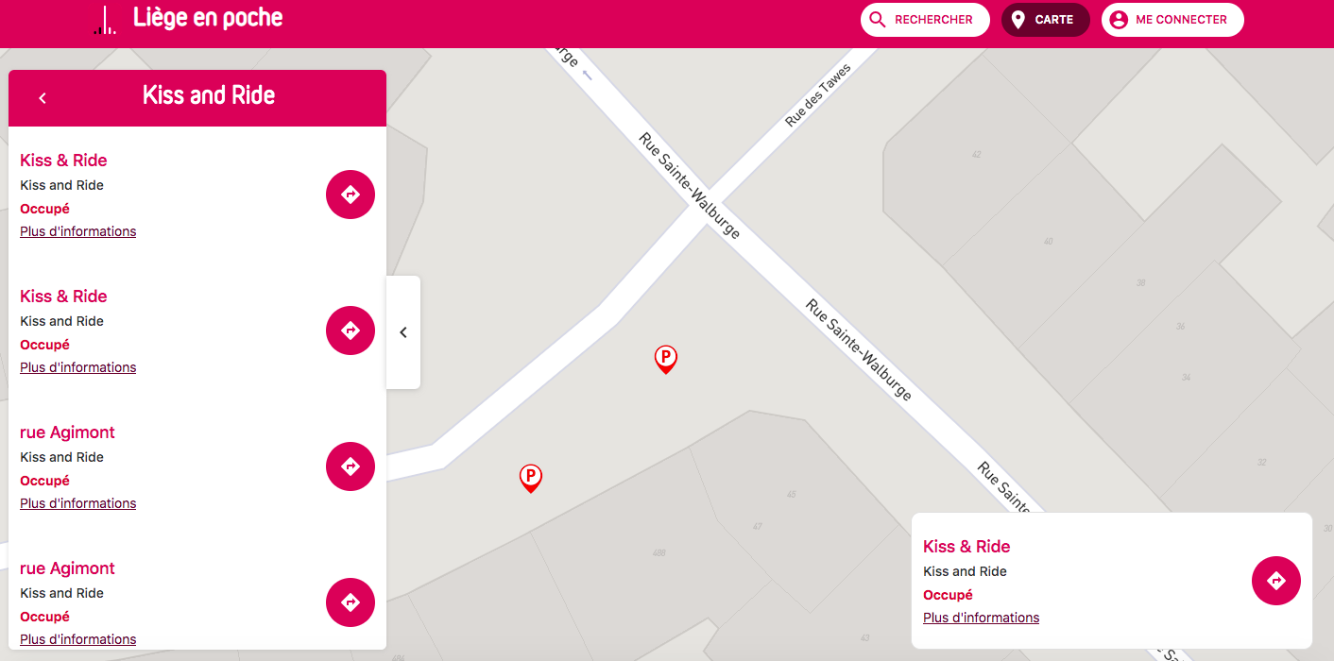The image size is (1334, 661).
Task: Open directions for second Kiss & Ride entry
Action: [351, 330]
